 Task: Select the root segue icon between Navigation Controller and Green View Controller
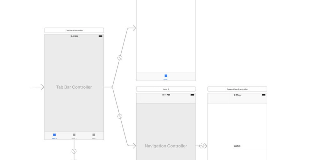pyautogui.click(x=201, y=146)
